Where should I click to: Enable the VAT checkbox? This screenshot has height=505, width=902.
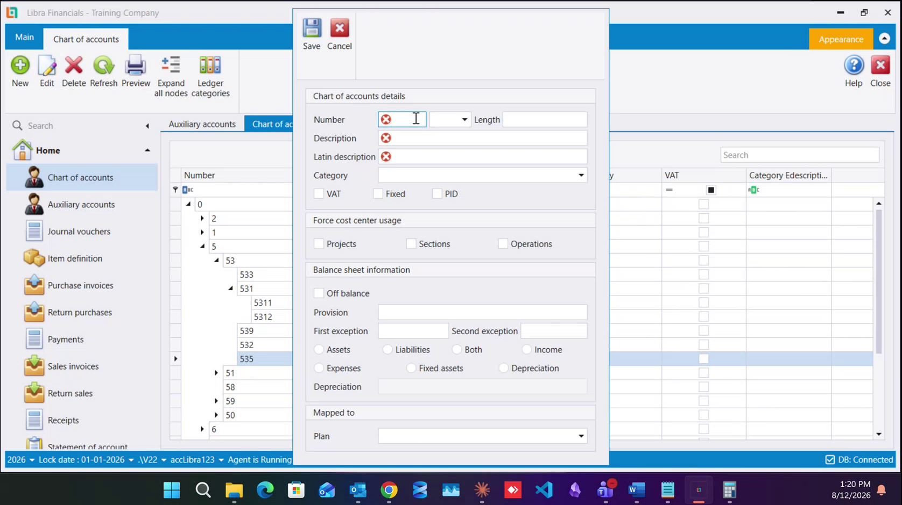(319, 194)
